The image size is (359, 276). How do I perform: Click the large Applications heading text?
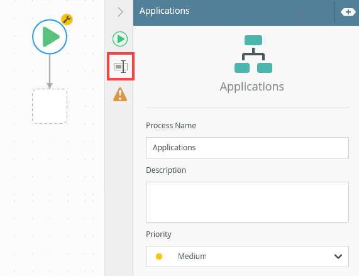[x=252, y=87]
